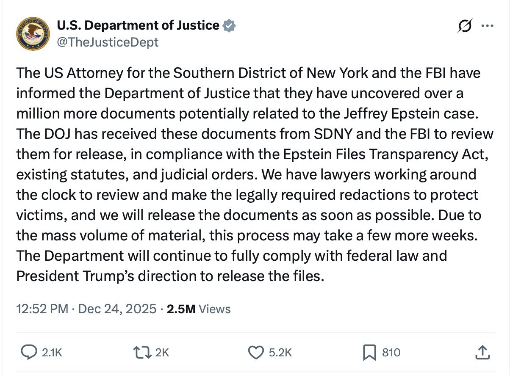Click the Department of Justice seal avatar
The height and width of the screenshot is (375, 510).
[33, 33]
